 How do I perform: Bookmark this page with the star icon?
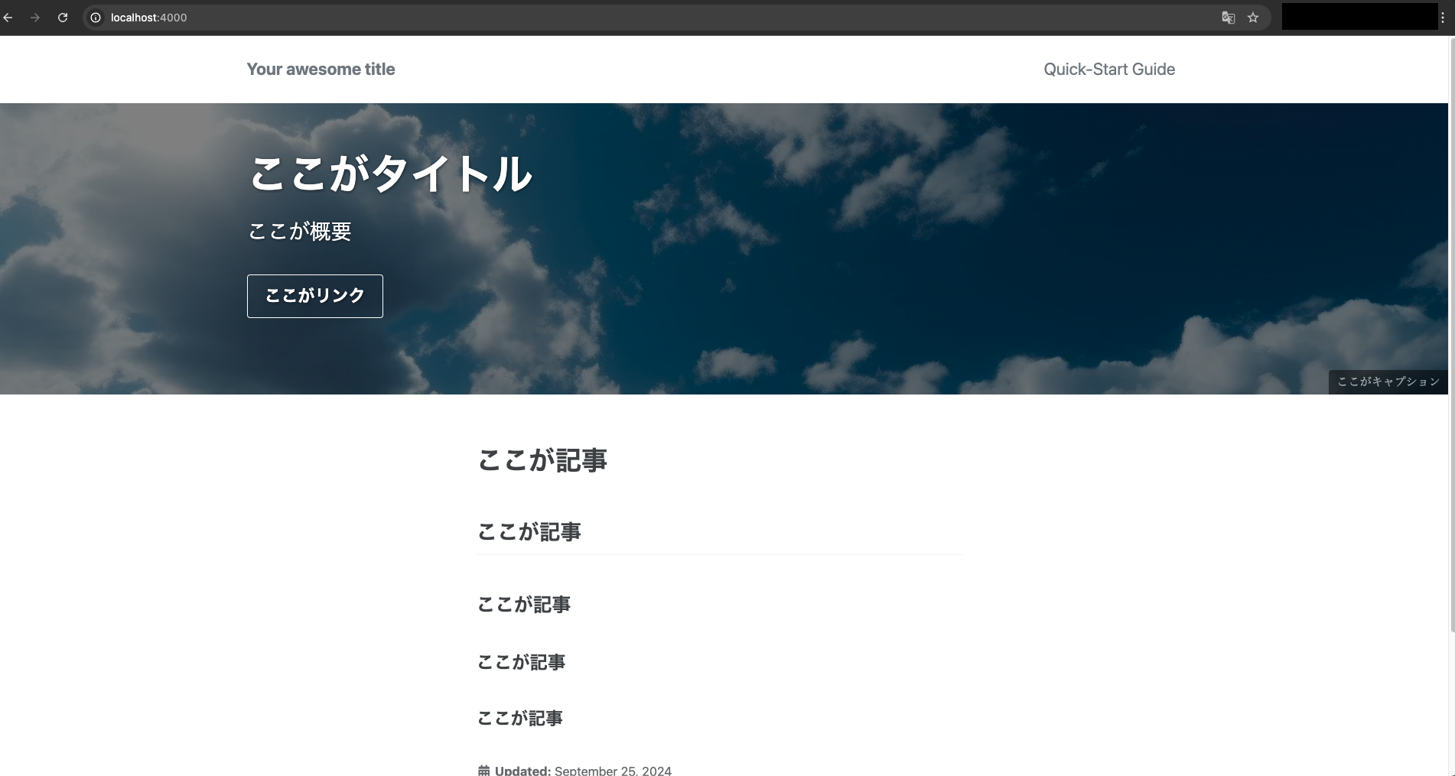coord(1253,17)
